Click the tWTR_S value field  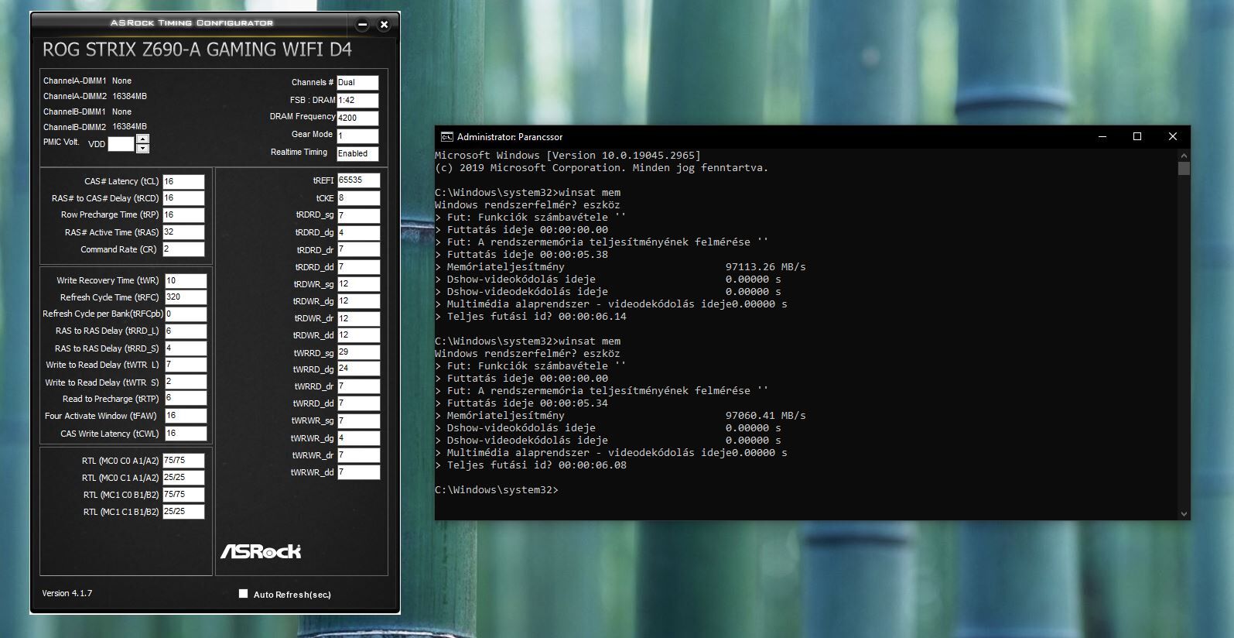[x=186, y=382]
